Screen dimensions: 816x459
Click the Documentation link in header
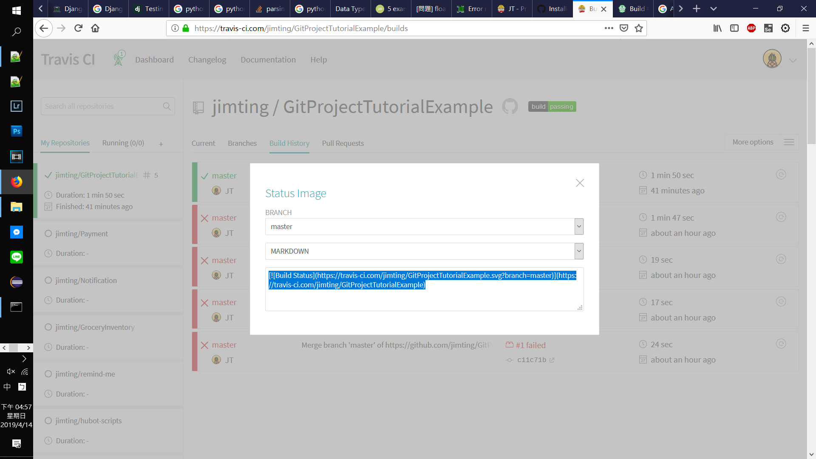268,59
